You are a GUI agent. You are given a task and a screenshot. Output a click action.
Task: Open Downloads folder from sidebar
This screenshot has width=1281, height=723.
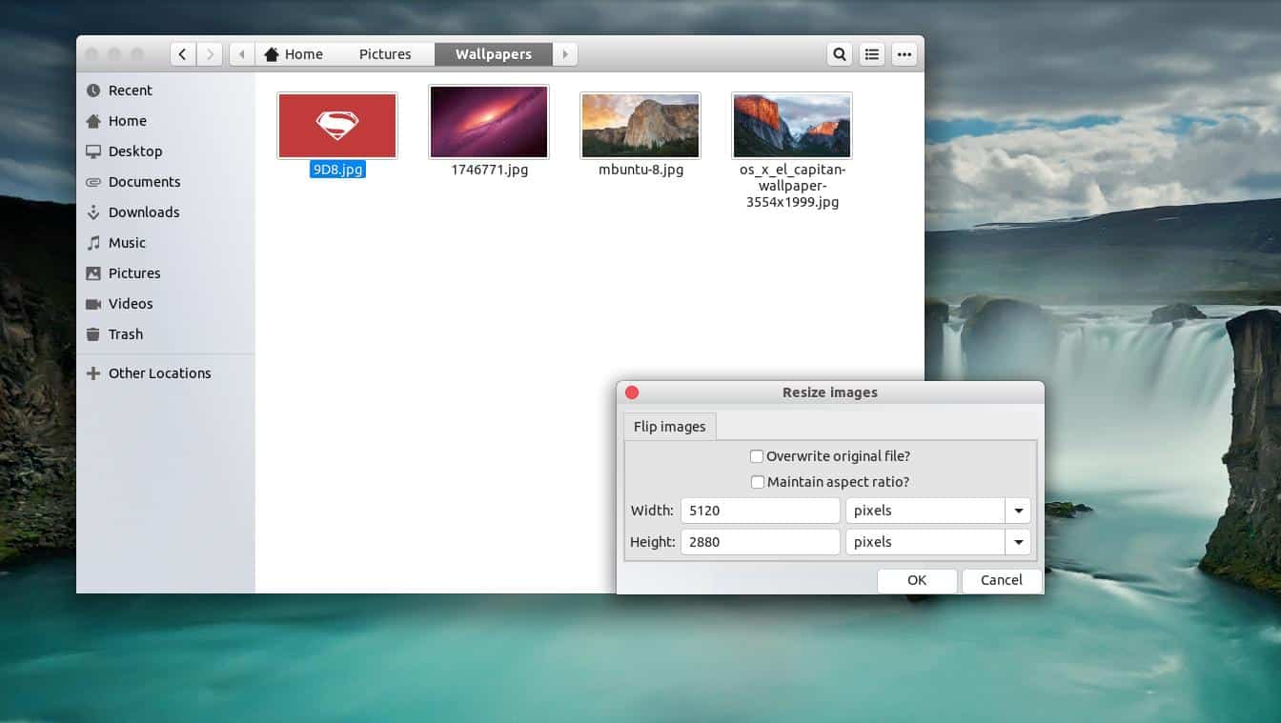[x=166, y=212]
